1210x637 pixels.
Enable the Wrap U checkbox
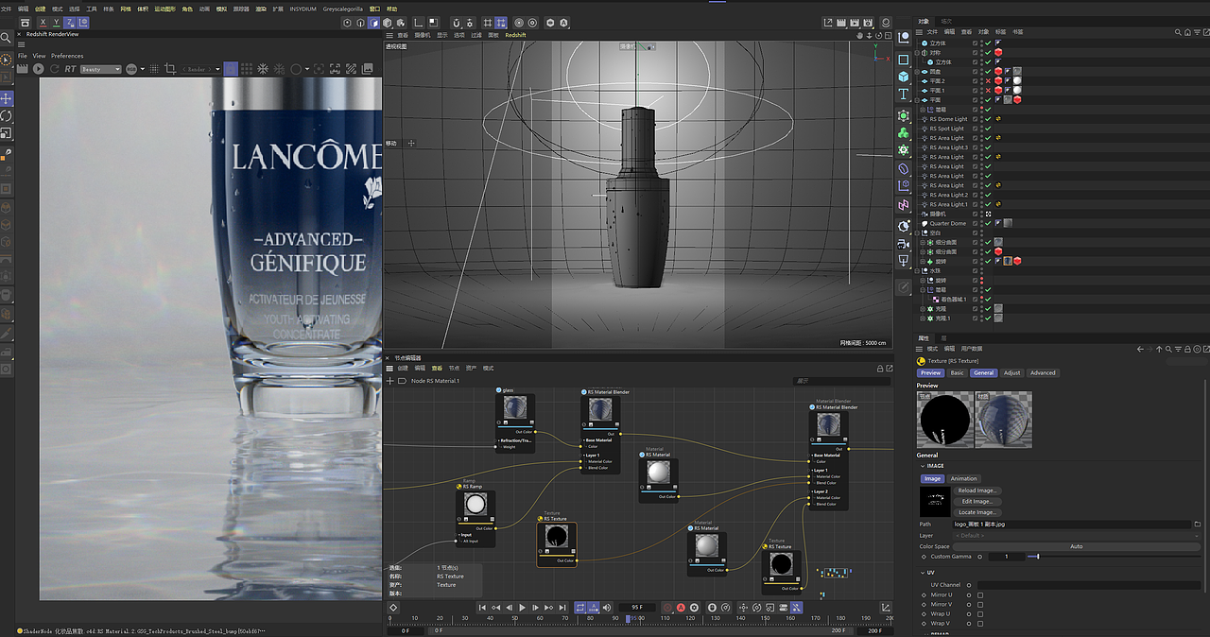pyautogui.click(x=980, y=614)
